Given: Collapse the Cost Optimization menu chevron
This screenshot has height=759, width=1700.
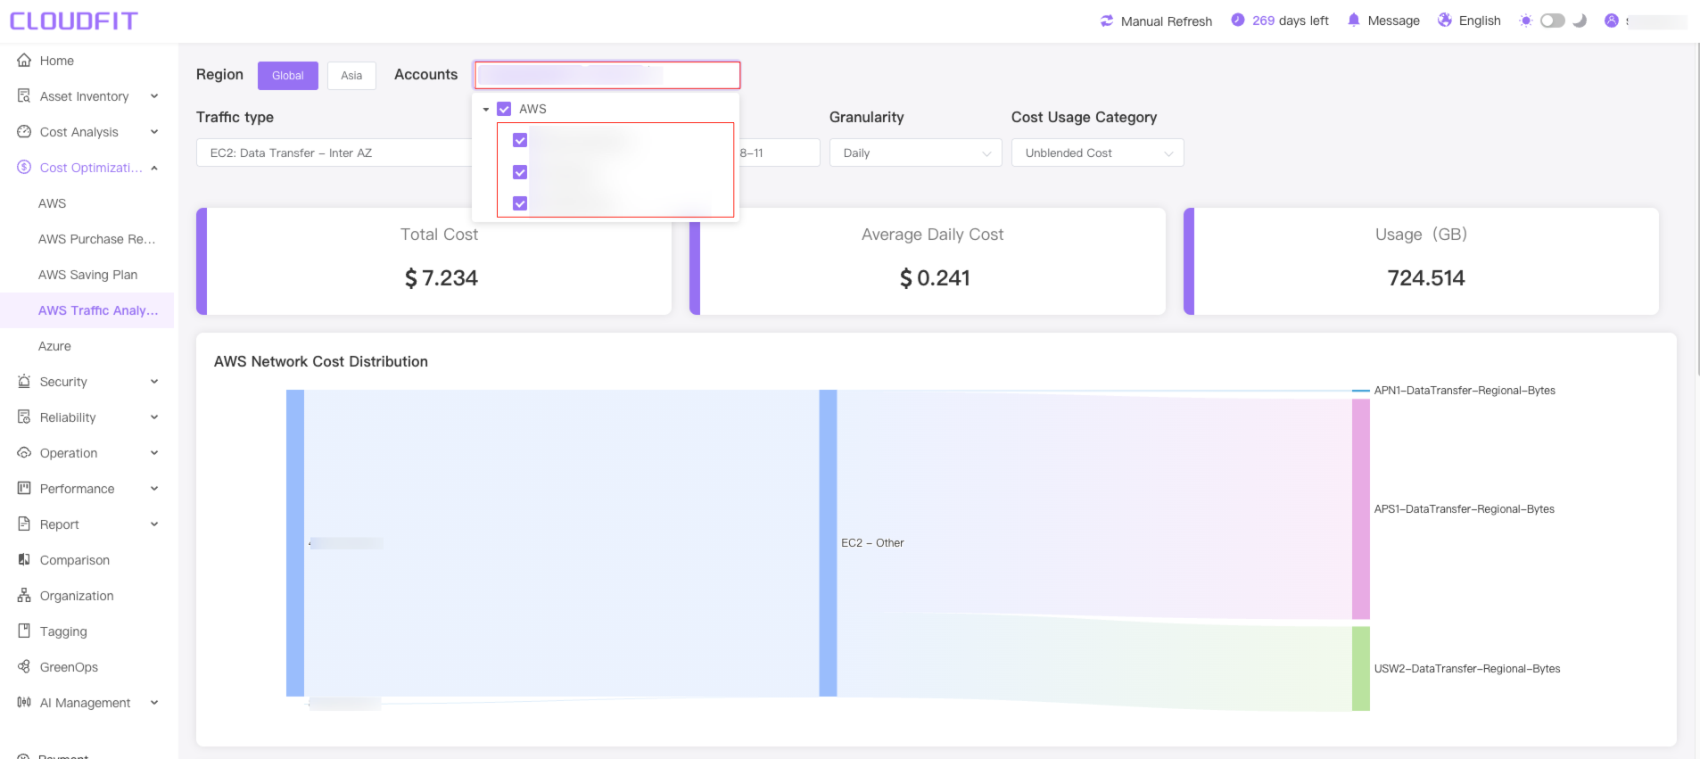Looking at the screenshot, I should click(154, 168).
